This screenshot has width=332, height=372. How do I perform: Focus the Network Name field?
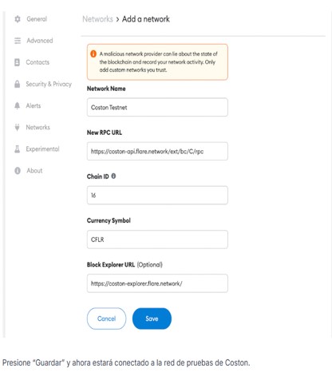(157, 107)
